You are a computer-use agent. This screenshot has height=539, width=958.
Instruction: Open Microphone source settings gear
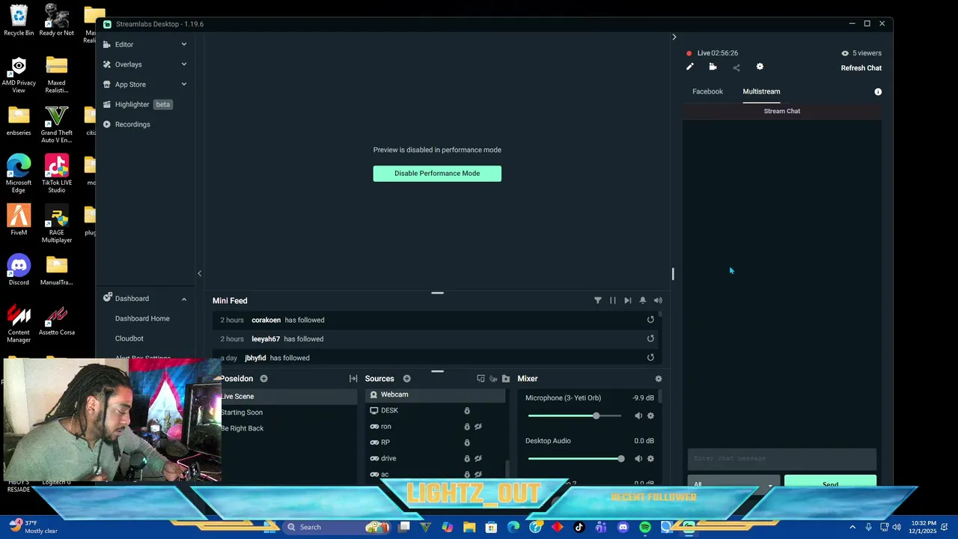click(x=650, y=415)
